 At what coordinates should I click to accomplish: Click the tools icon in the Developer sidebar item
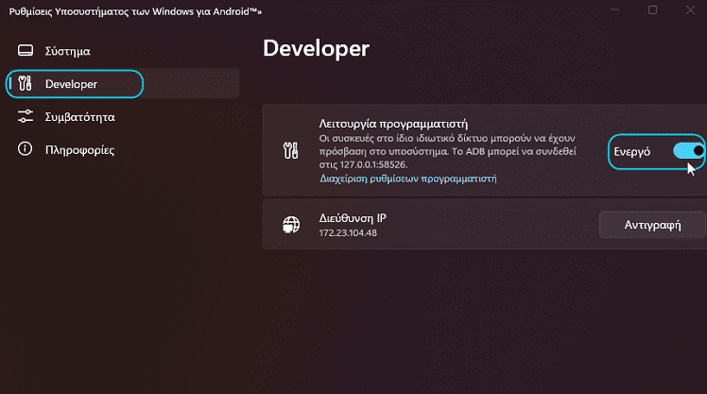coord(26,83)
